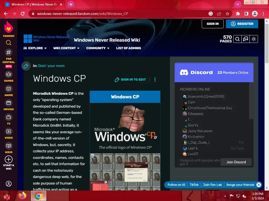
Task: Click the Google icon in address bar
Action: [211, 14]
